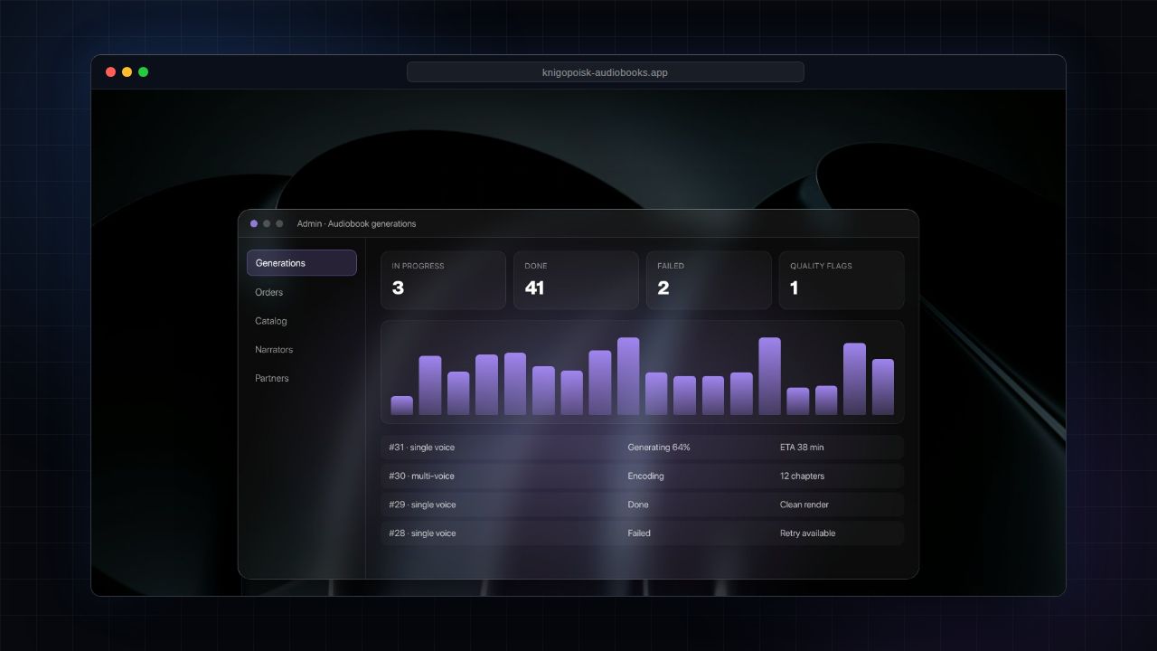
Task: Click the last bar in the chart
Action: 882,387
